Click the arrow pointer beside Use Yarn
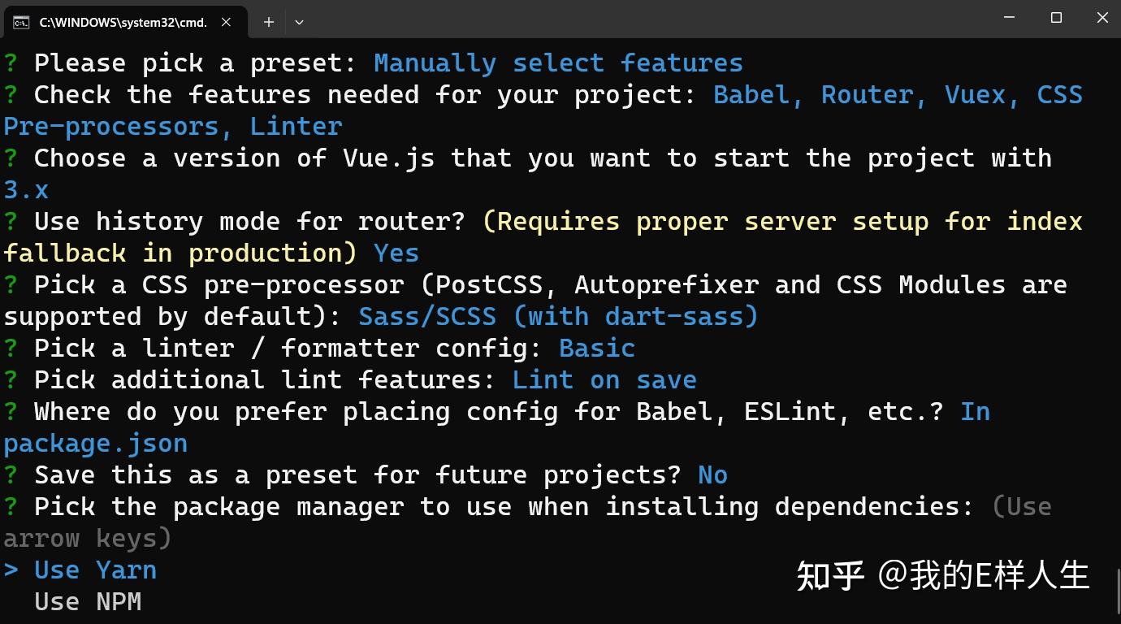This screenshot has height=624, width=1121. point(11,570)
